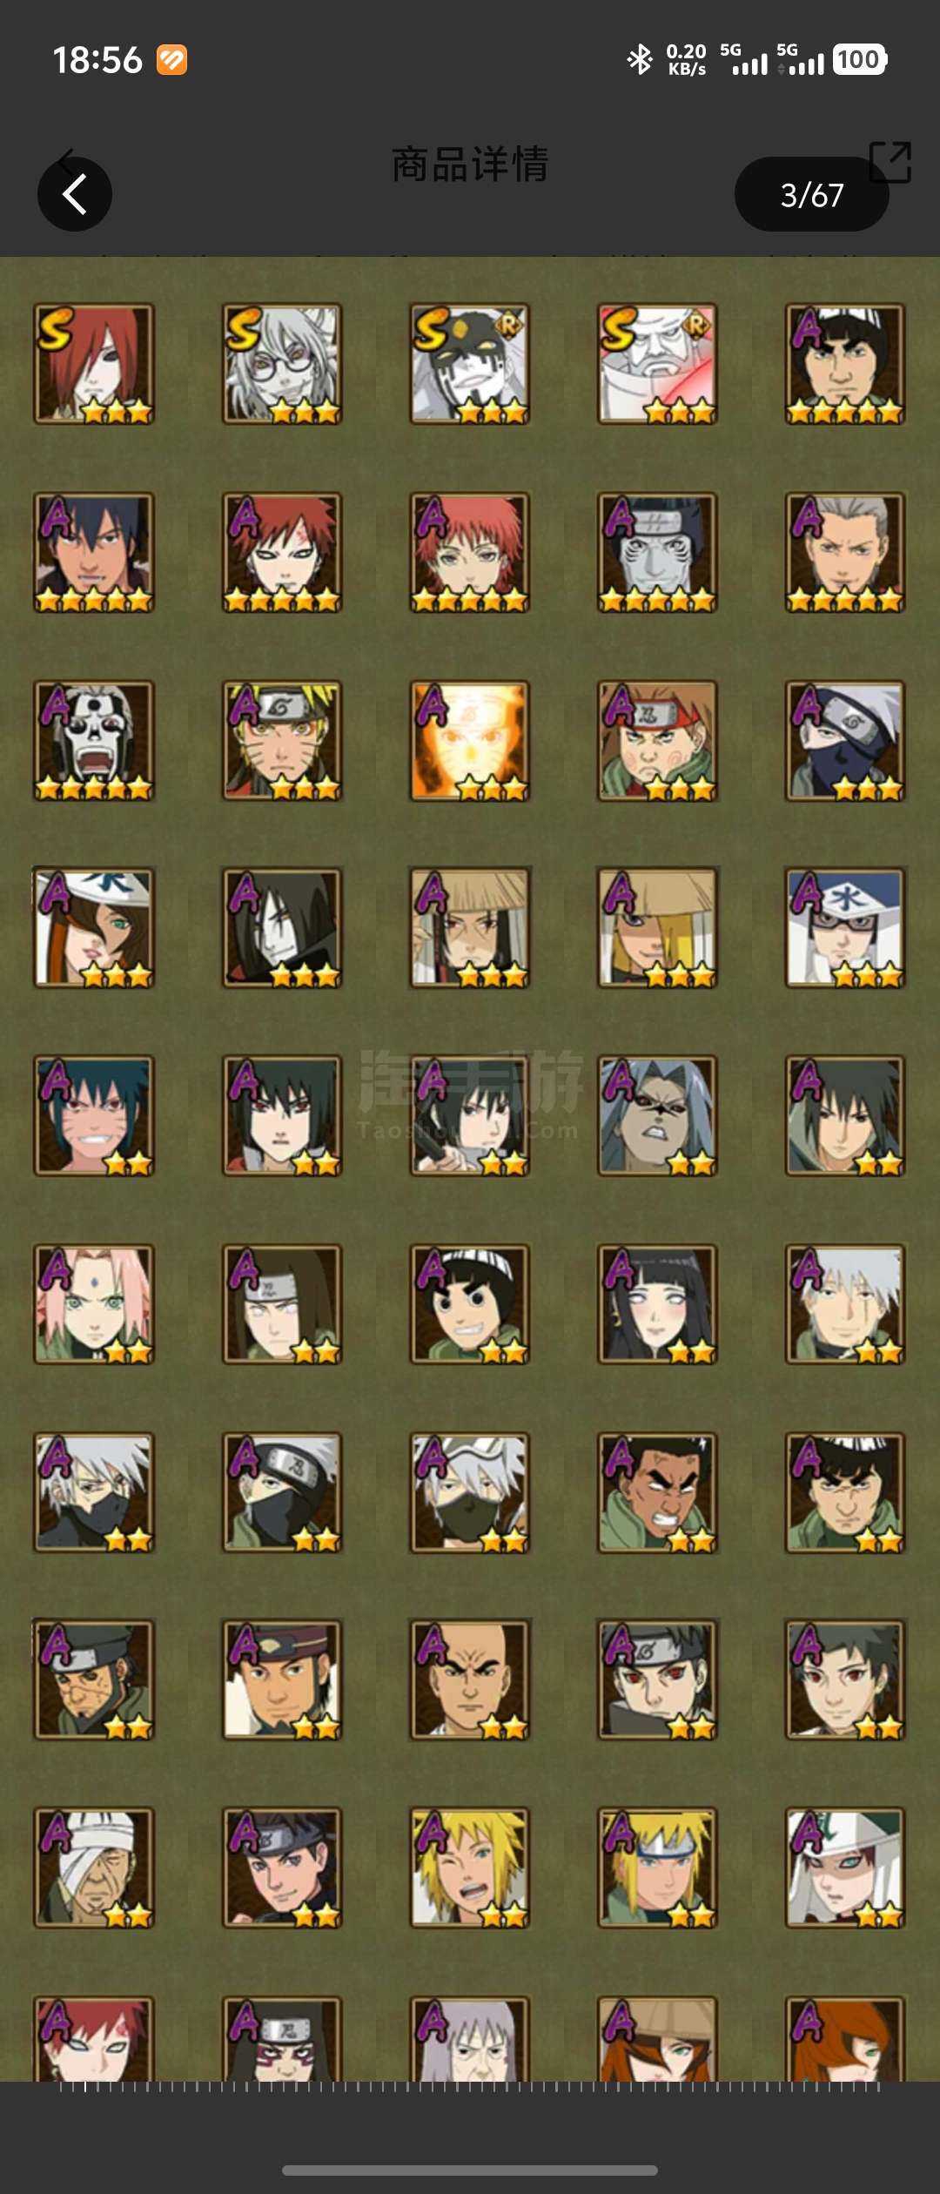Tap the Hinata icon with long dark hair

pyautogui.click(x=657, y=1304)
